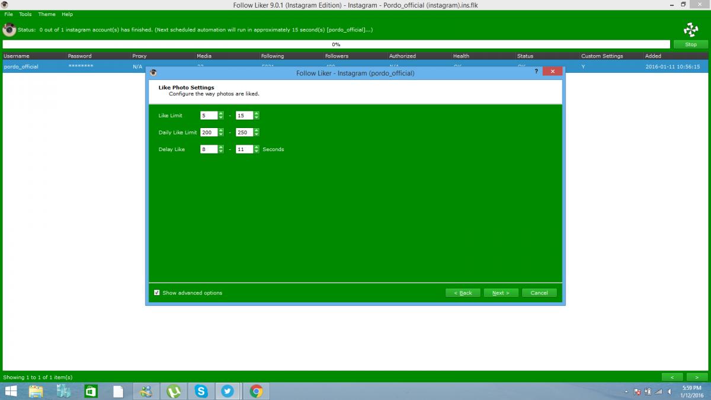711x400 pixels.
Task: Increase Daily Like Limit maximum up arrow
Action: pyautogui.click(x=257, y=130)
